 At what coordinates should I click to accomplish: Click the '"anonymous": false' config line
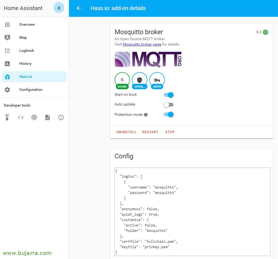[139, 209]
